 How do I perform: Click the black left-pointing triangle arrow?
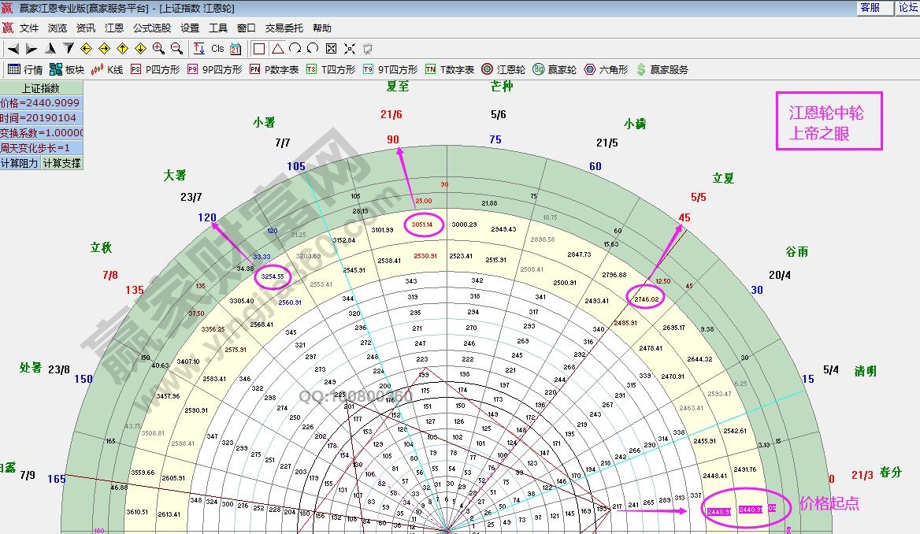(x=13, y=49)
